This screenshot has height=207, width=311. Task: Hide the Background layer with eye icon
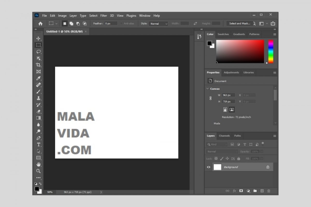(209, 167)
